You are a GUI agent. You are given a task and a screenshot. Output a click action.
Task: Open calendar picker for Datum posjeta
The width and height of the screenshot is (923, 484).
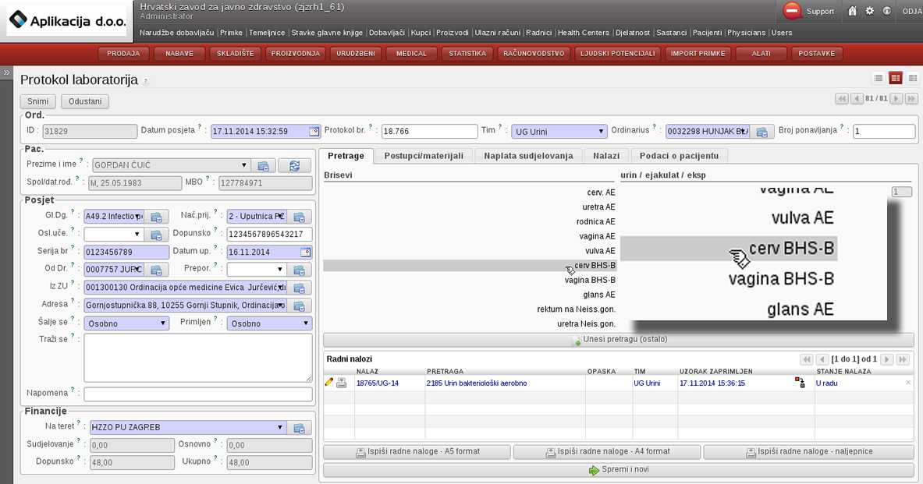click(314, 132)
